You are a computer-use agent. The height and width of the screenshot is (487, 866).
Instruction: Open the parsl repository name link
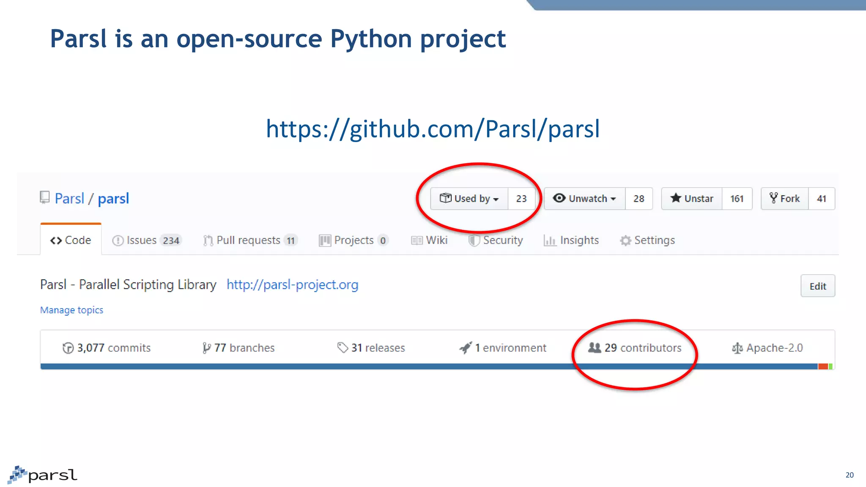tap(113, 199)
